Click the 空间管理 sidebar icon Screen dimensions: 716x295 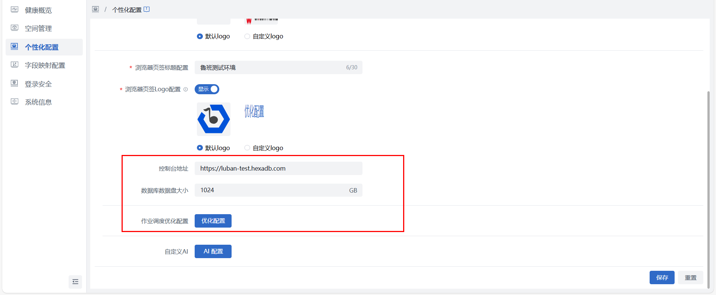coord(15,28)
